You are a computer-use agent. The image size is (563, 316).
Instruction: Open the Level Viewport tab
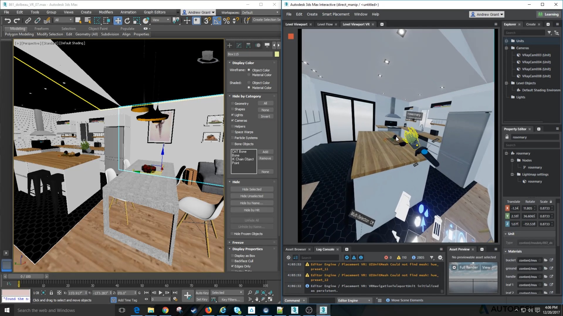click(x=296, y=24)
